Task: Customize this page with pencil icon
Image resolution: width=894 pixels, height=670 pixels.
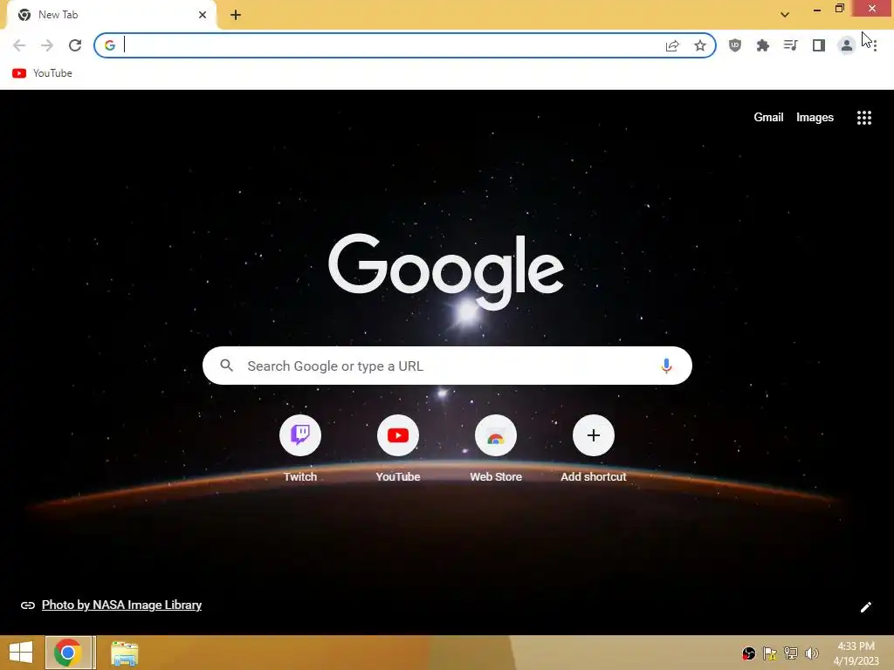Action: (x=865, y=607)
